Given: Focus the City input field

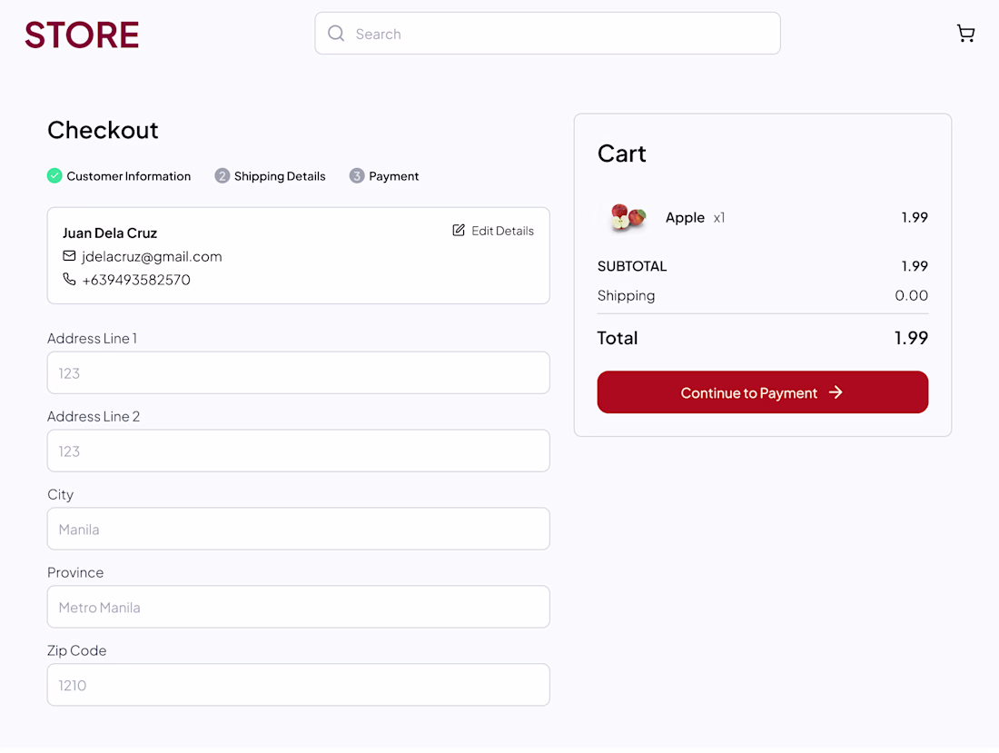Looking at the screenshot, I should point(298,530).
